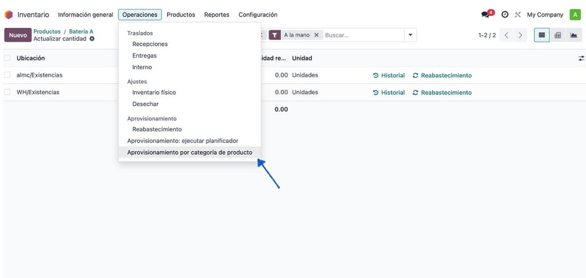
Task: Open Configuración menu
Action: 258,14
